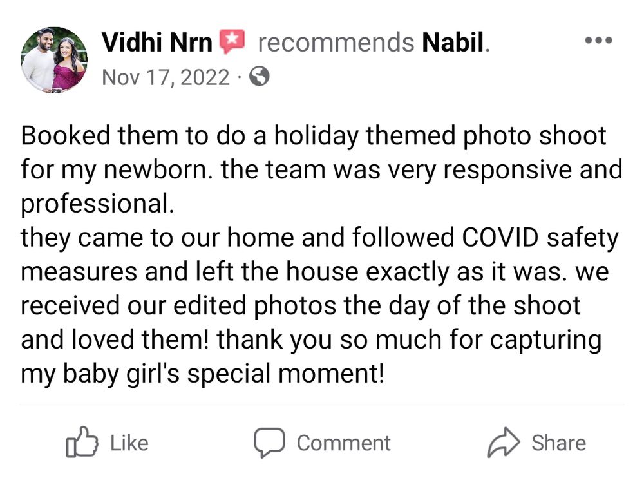Tap the Comment button label

click(x=344, y=443)
